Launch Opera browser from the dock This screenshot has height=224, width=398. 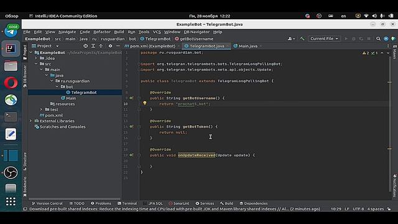click(11, 83)
